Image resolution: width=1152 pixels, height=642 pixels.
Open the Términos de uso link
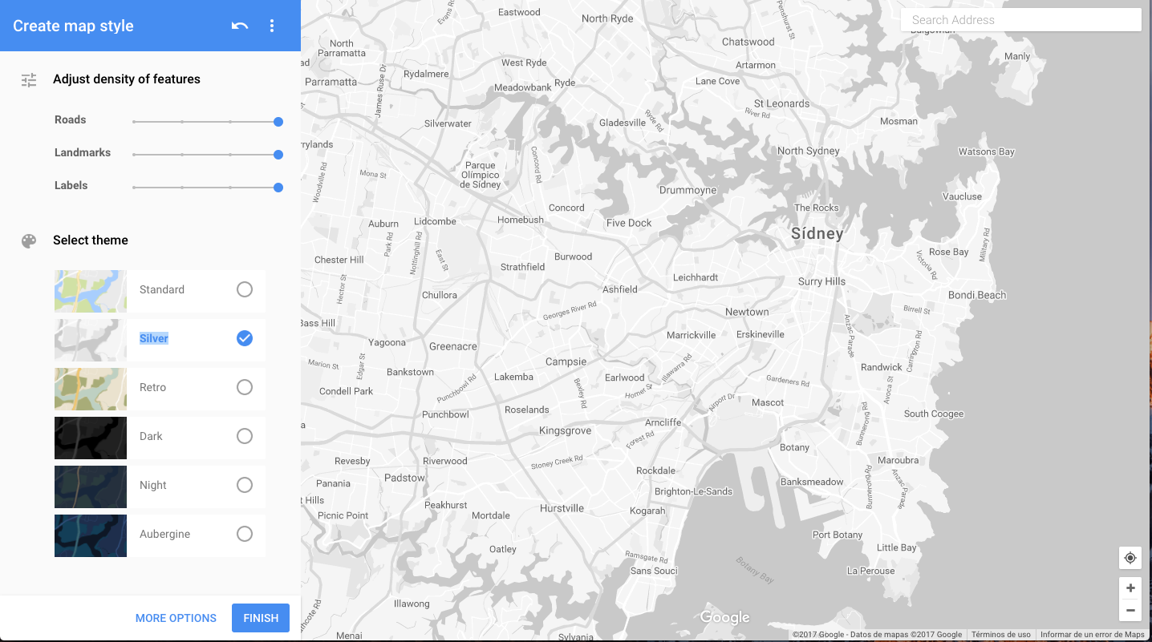(x=1000, y=635)
